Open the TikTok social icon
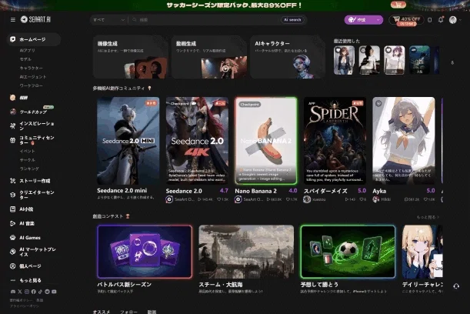Viewport: 470px width, 314px height. [x=41, y=292]
